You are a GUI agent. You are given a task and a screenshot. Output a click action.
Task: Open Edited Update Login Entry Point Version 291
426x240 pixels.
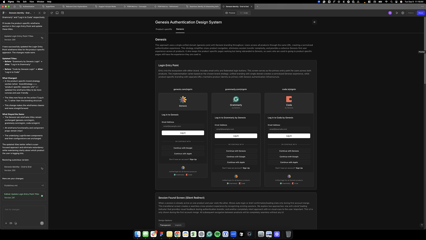click(x=24, y=196)
